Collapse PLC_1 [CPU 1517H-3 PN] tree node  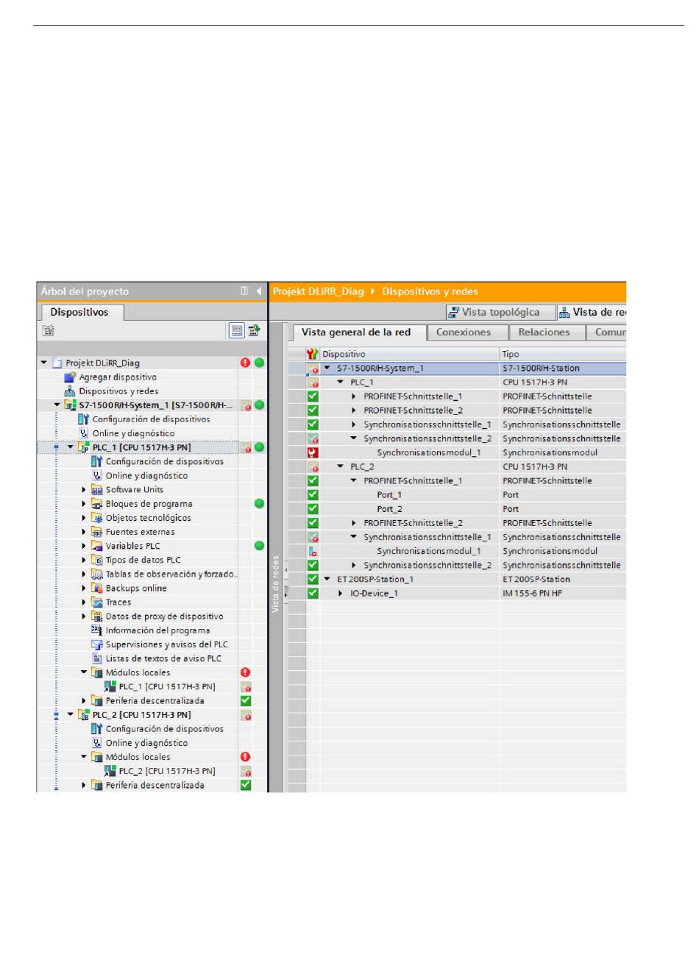pos(71,447)
